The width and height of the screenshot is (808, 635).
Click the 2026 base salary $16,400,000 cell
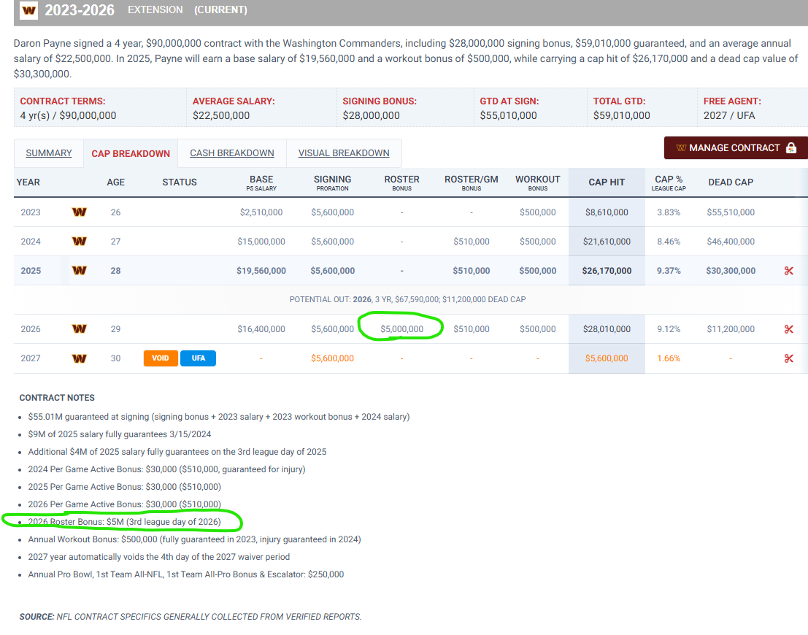[x=261, y=329]
